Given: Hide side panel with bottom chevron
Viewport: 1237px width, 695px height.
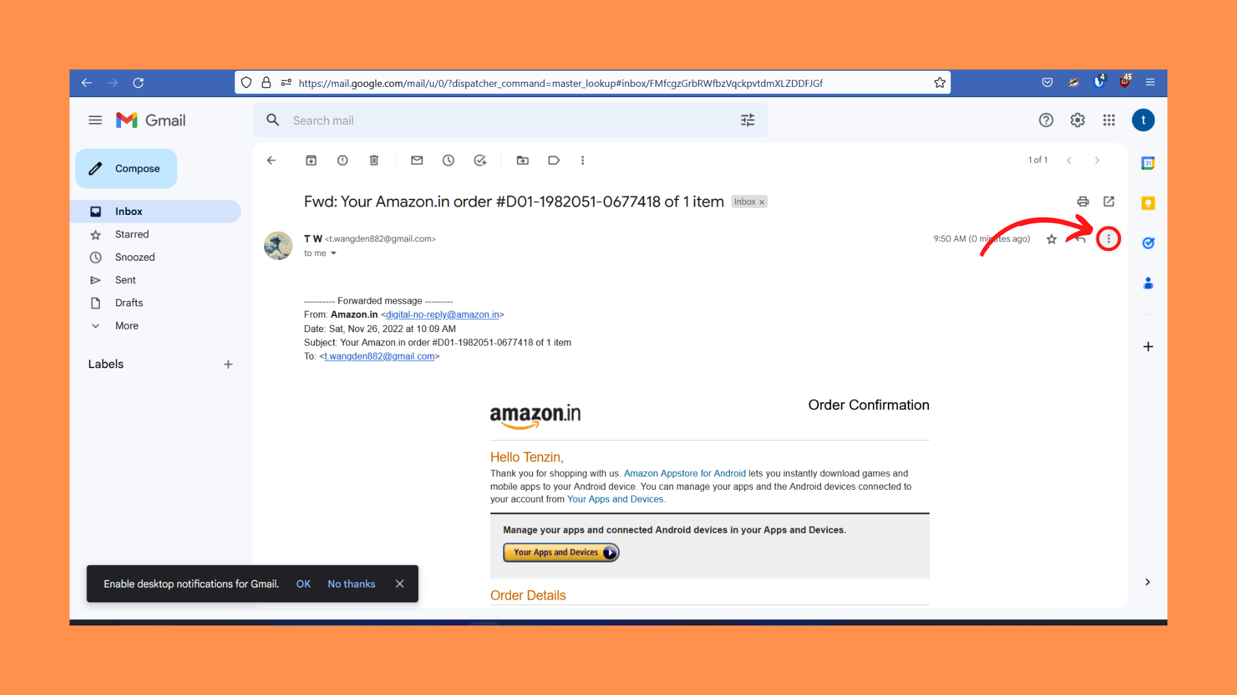Looking at the screenshot, I should click(x=1147, y=582).
